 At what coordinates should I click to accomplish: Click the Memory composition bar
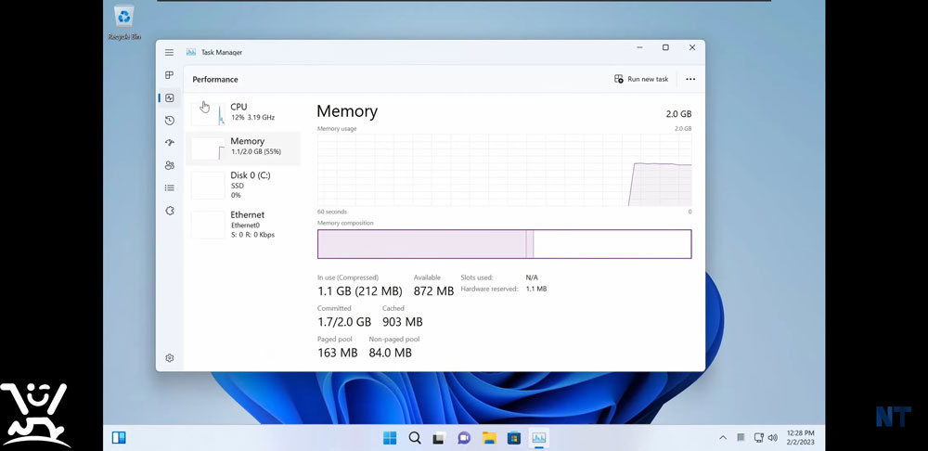[504, 244]
